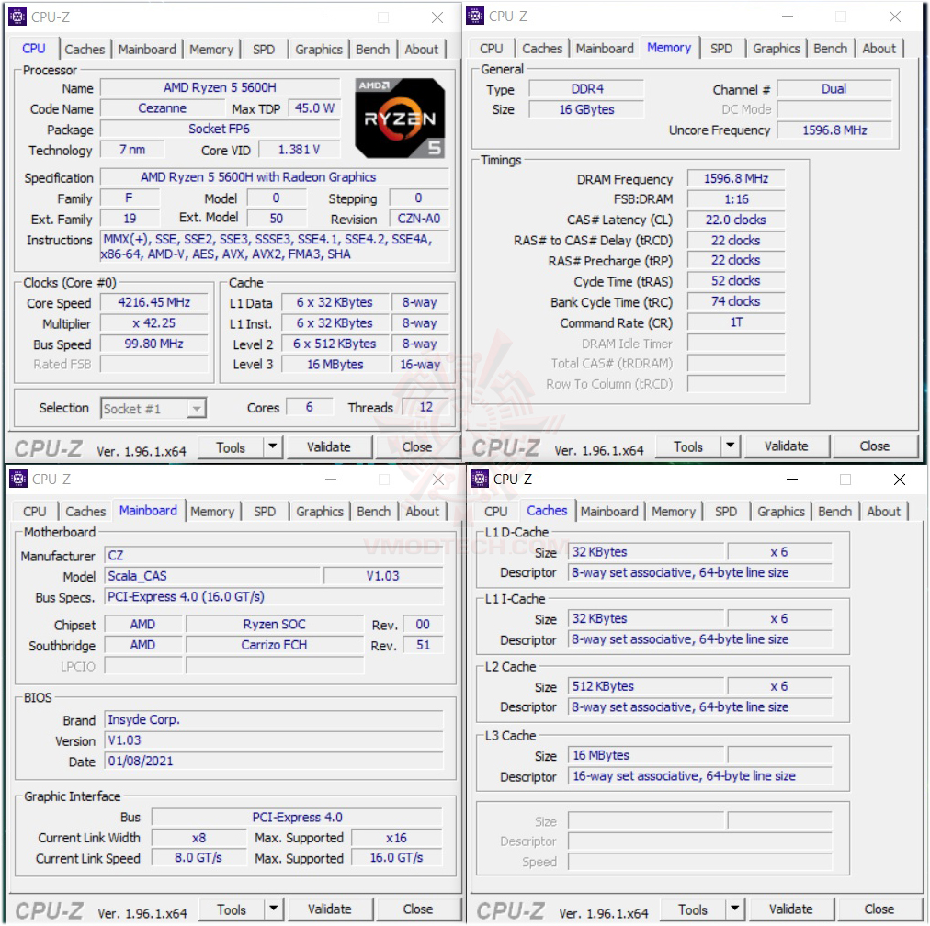
Task: Maximize the Caches CPU-Z window
Action: coord(845,479)
